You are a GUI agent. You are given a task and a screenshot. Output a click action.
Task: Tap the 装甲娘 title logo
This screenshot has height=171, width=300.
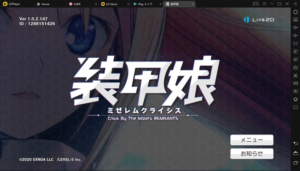[145, 80]
